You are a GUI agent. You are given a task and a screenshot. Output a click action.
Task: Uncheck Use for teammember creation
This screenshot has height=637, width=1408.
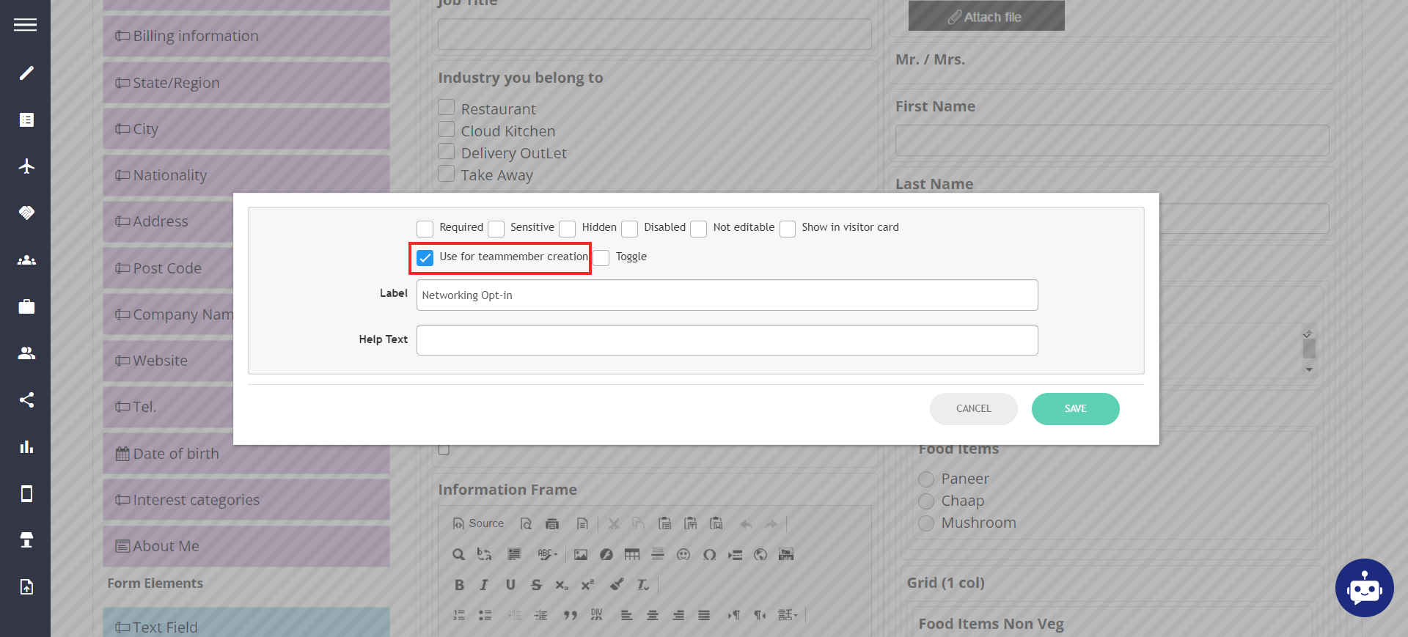pos(425,258)
